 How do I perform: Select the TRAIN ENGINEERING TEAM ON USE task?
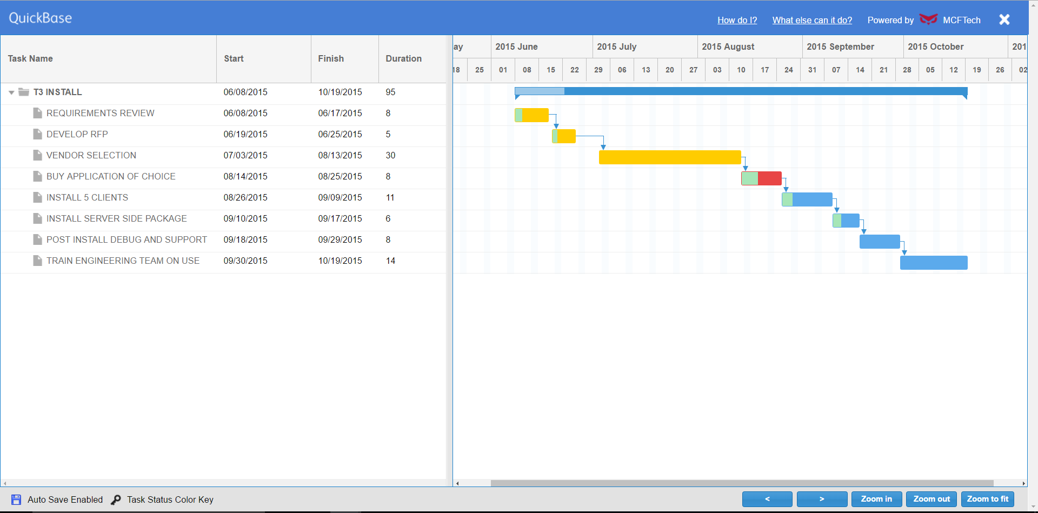[x=123, y=261]
